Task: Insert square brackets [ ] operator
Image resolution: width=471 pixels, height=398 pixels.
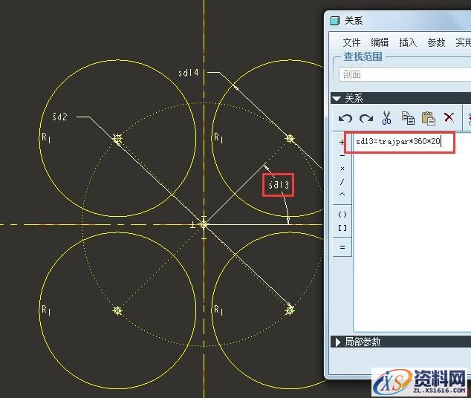Action: [x=342, y=228]
